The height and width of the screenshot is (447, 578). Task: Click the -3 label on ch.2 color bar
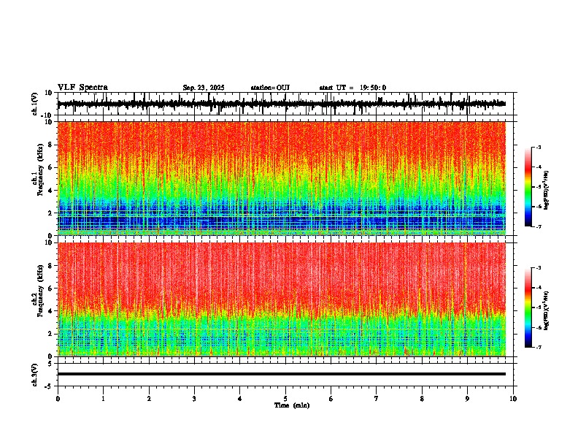[538, 268]
